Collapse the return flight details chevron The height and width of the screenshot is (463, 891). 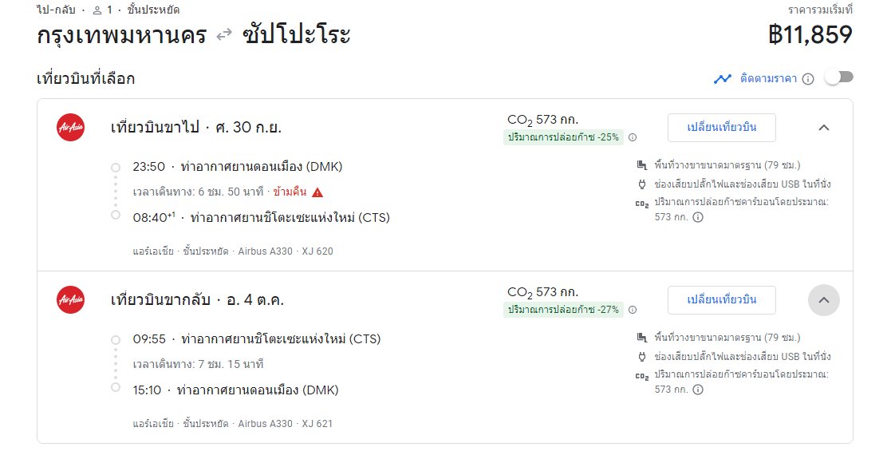coord(823,300)
